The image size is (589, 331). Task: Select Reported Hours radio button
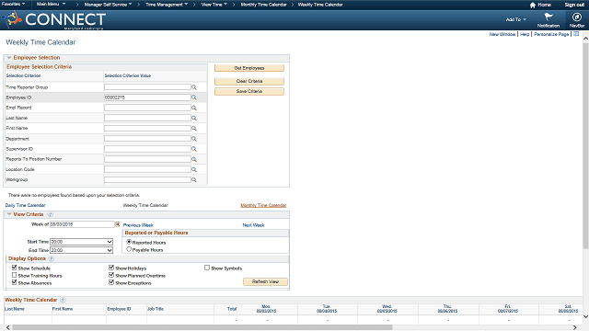coord(129,242)
